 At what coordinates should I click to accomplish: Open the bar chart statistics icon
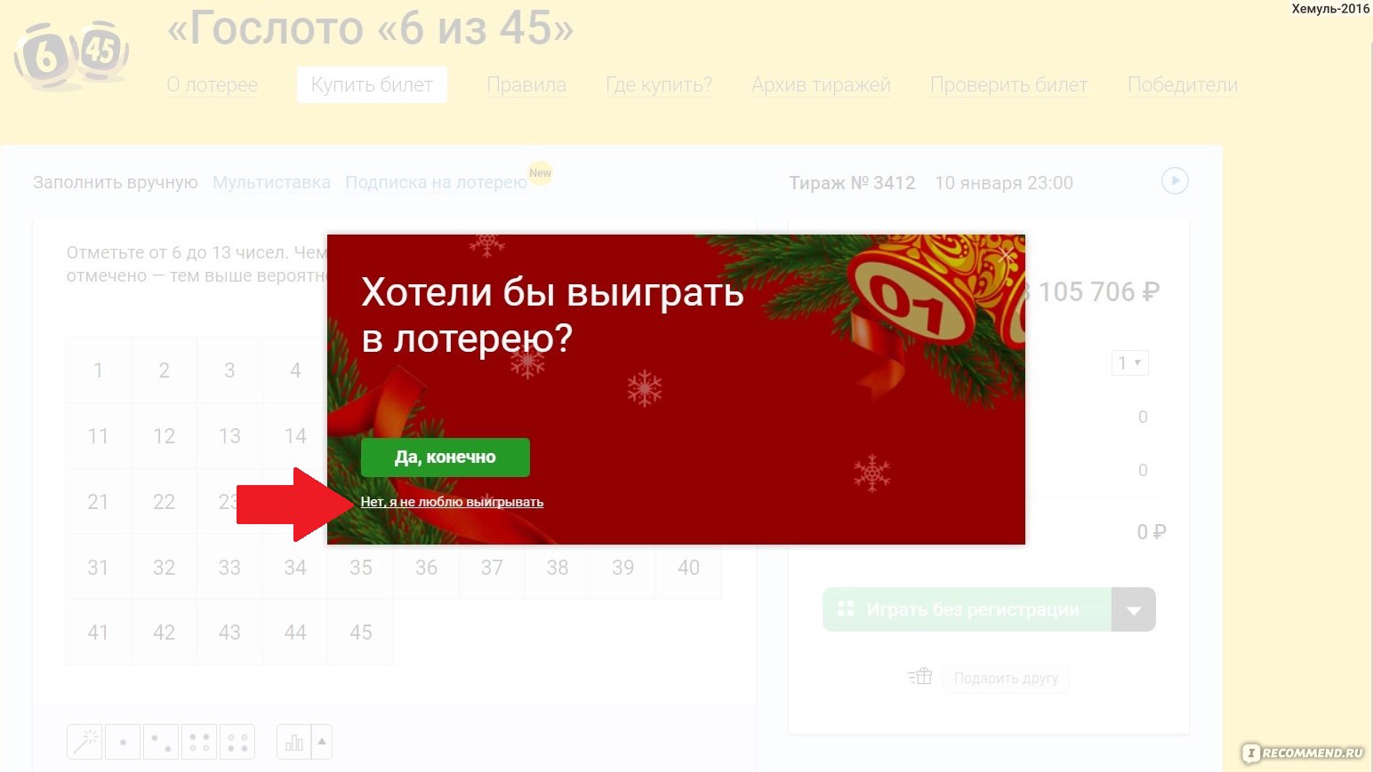(x=294, y=742)
